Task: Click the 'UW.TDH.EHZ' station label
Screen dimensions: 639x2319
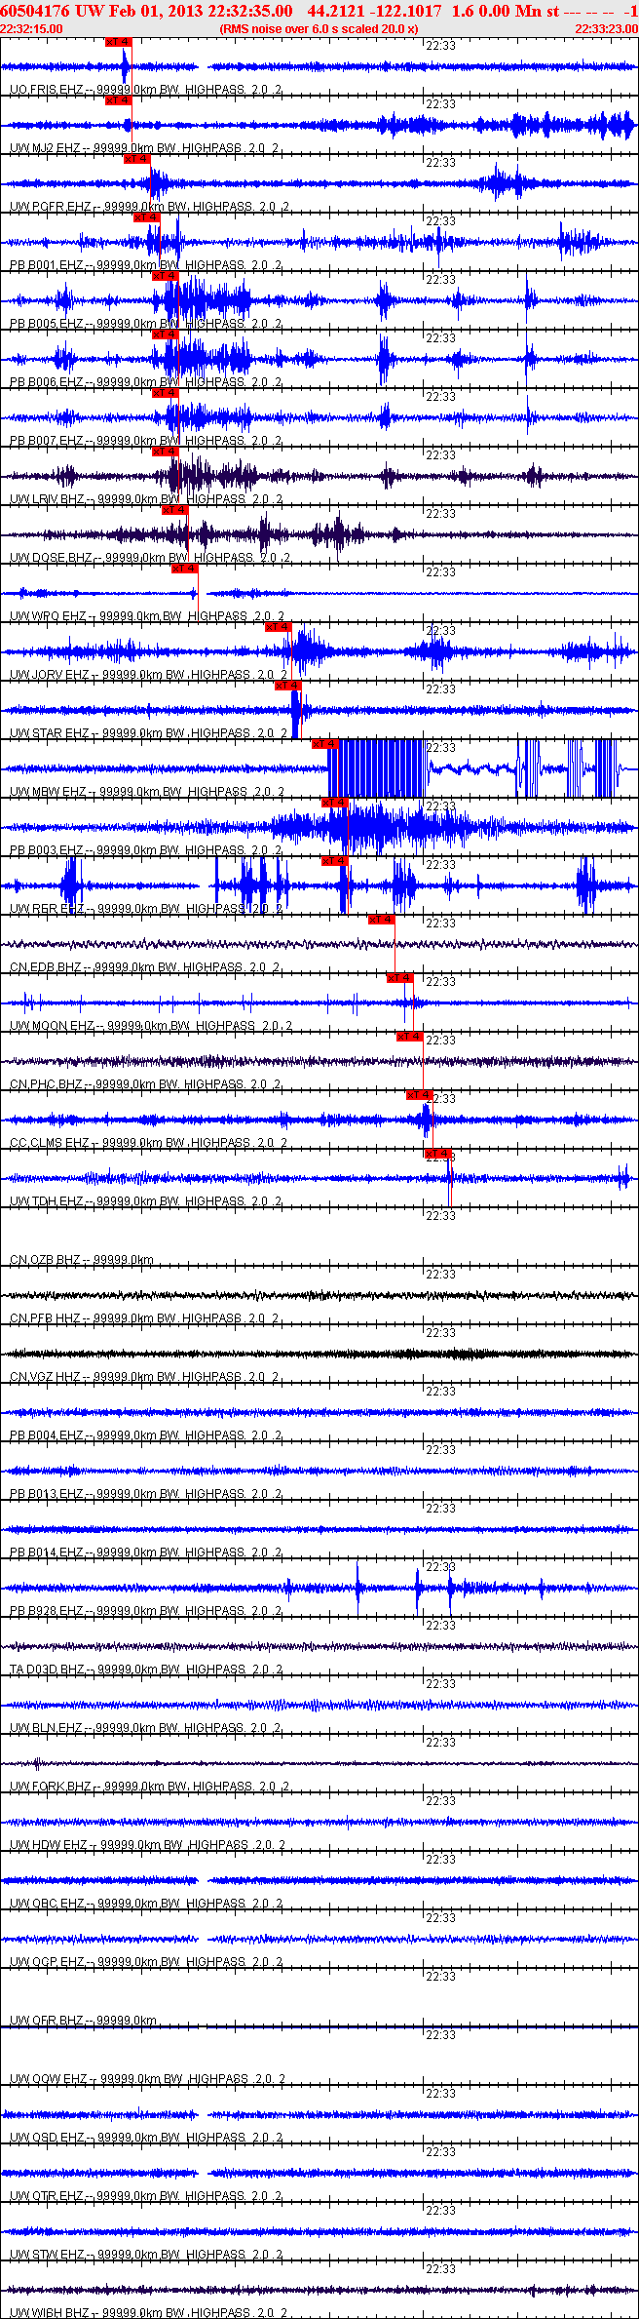Action: 47,1201
